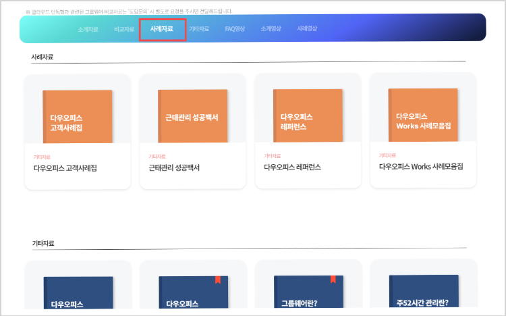Switch to the 소개영상 tab
This screenshot has width=506, height=316.
pyautogui.click(x=271, y=28)
